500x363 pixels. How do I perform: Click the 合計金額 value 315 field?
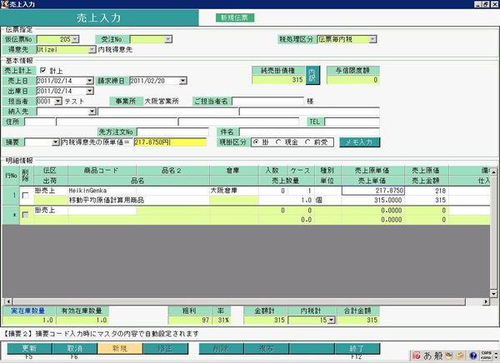click(x=358, y=320)
